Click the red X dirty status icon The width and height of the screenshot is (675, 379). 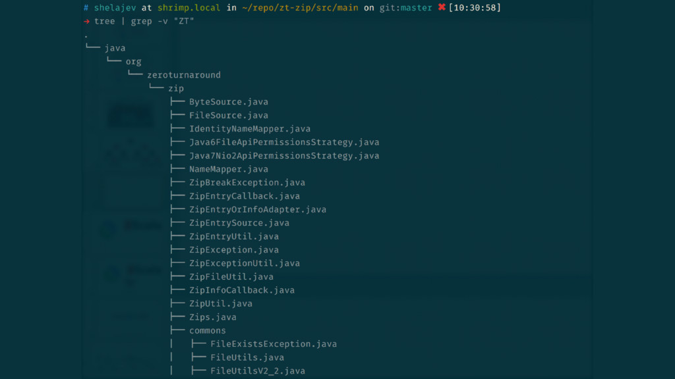[442, 7]
